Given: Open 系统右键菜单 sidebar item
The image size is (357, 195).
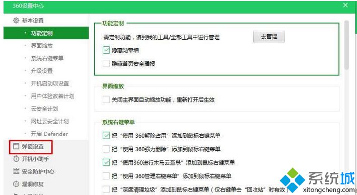Looking at the screenshot, I should 47,58.
